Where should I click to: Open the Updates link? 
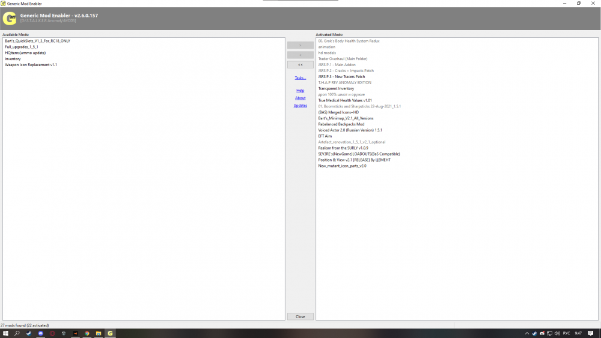[300, 105]
